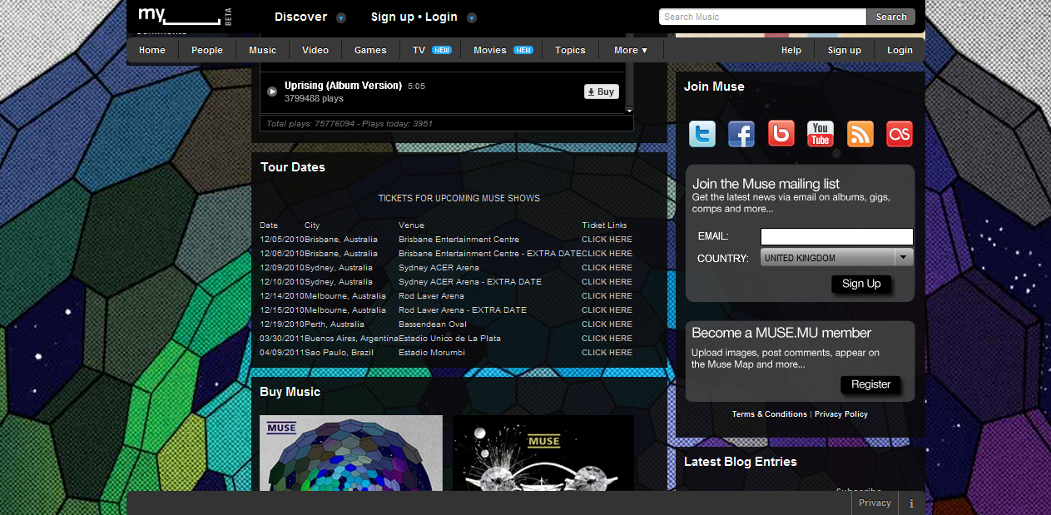This screenshot has height=515, width=1051.
Task: Focus the Search Music field
Action: coord(763,17)
